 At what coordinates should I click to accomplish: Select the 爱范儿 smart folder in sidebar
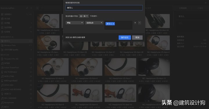(16, 41)
